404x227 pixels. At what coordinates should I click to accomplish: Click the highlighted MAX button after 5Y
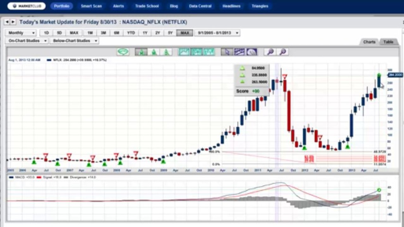185,33
